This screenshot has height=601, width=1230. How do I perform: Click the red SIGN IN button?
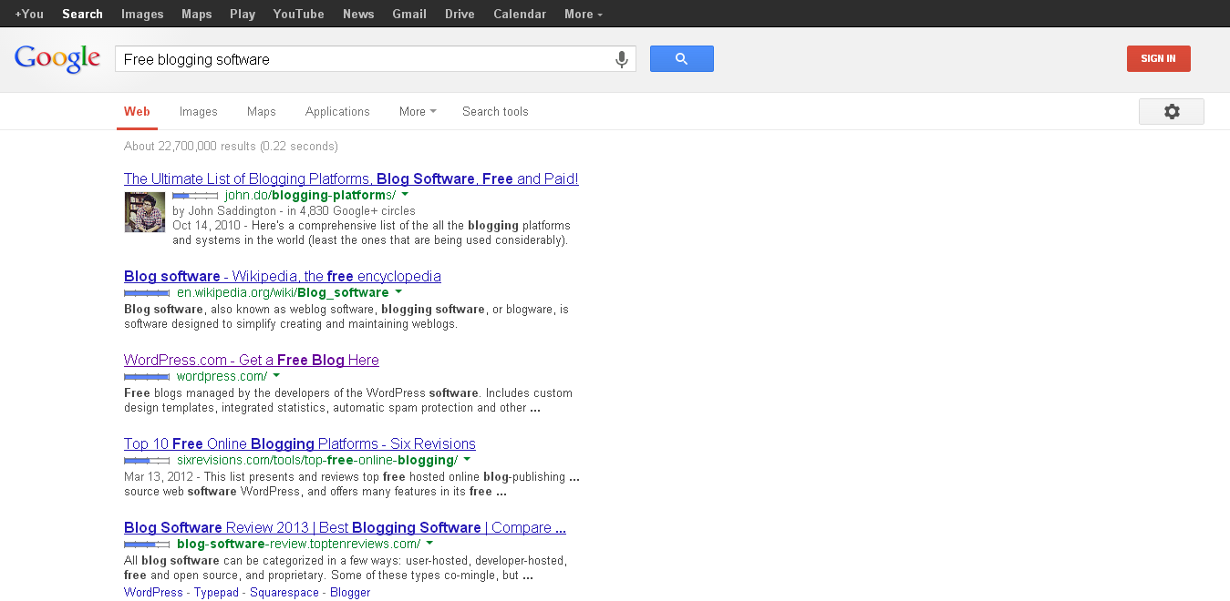[x=1158, y=58]
